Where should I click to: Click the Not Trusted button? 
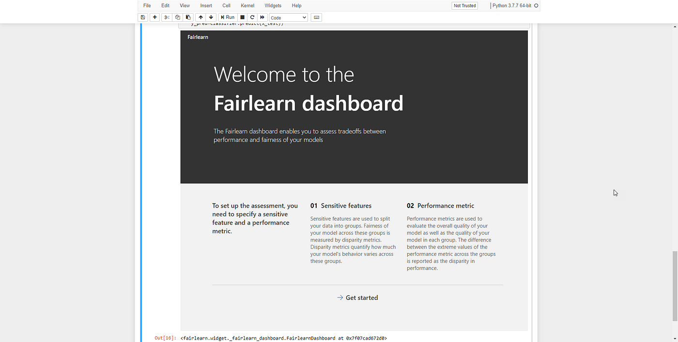pos(464,5)
